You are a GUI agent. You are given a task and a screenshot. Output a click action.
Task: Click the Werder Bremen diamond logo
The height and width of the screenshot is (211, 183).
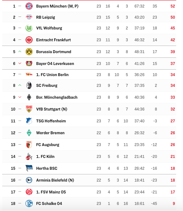pyautogui.click(x=29, y=133)
